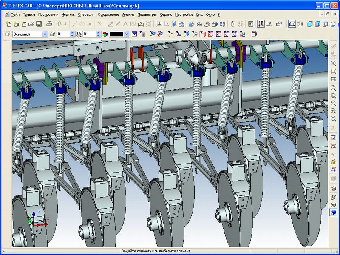Viewport: 340px width, 255px height.
Task: Go back to previous zoom view
Action: (333, 111)
